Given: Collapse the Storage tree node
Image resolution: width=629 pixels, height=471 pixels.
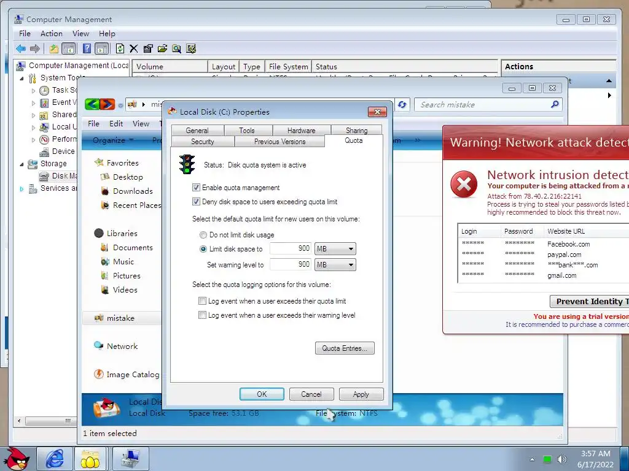Looking at the screenshot, I should tap(21, 164).
